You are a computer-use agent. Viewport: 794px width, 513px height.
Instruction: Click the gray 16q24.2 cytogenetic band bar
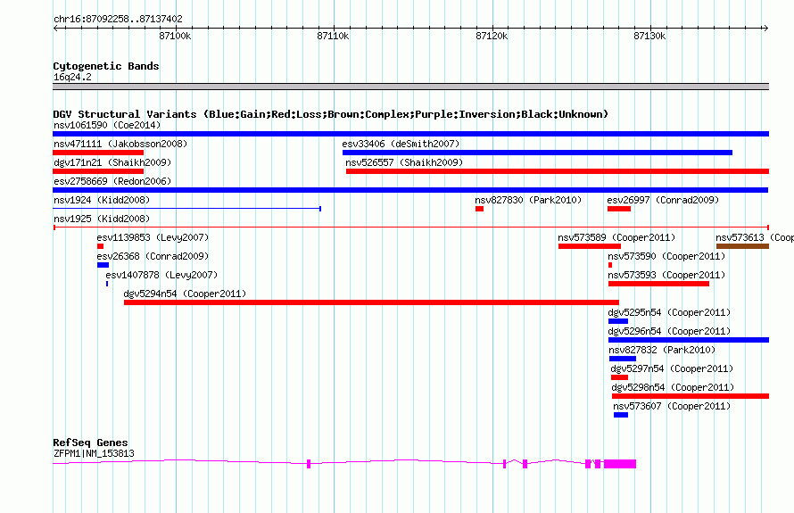[410, 87]
